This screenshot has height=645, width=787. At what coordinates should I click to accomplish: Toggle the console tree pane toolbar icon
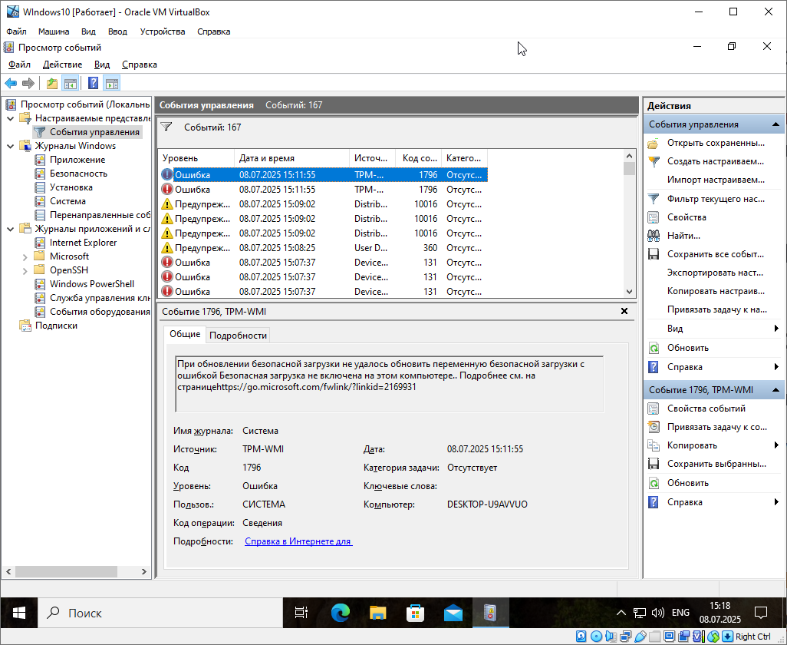coord(70,84)
